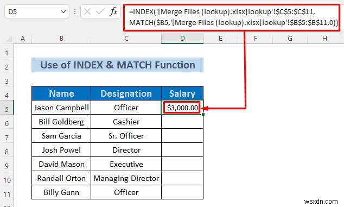The width and height of the screenshot is (344, 207).
Task: Select the Sr. Officer cell
Action: pos(126,136)
